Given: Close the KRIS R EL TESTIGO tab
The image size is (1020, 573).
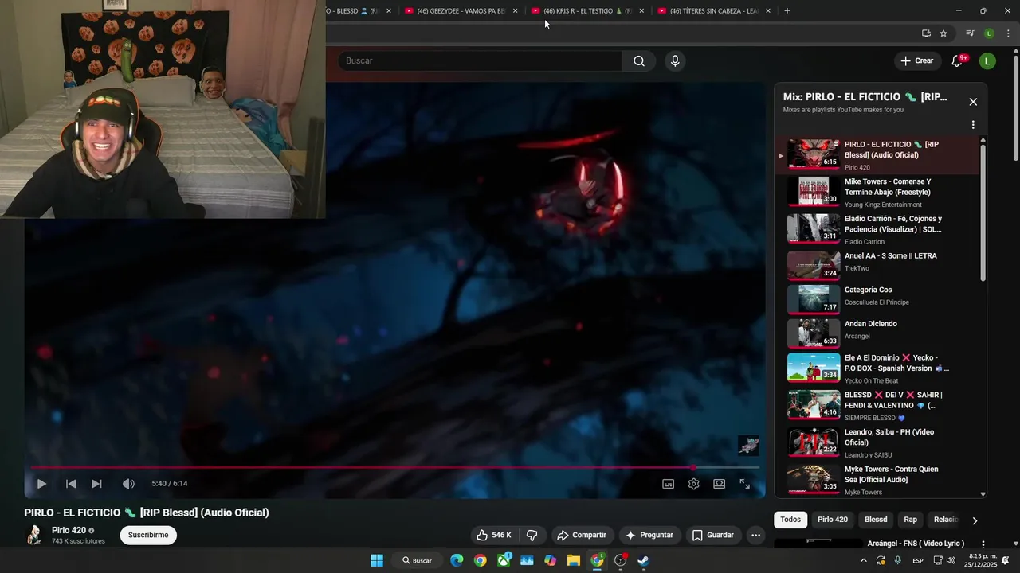Looking at the screenshot, I should pyautogui.click(x=641, y=11).
